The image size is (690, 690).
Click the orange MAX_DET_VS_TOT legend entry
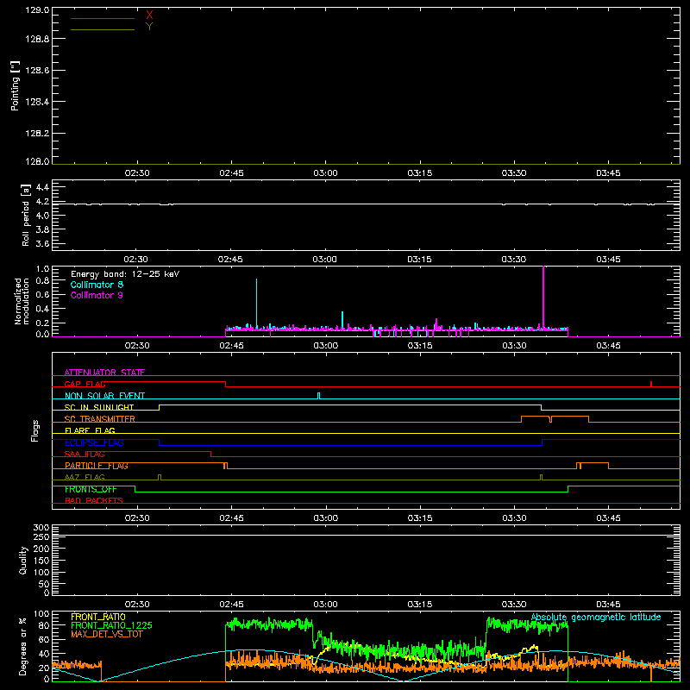pyautogui.click(x=106, y=634)
